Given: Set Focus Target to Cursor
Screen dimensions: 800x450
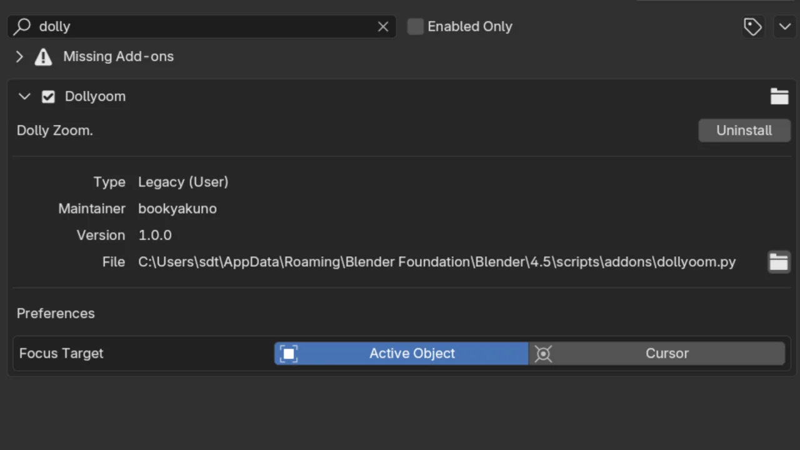Looking at the screenshot, I should pyautogui.click(x=666, y=354).
